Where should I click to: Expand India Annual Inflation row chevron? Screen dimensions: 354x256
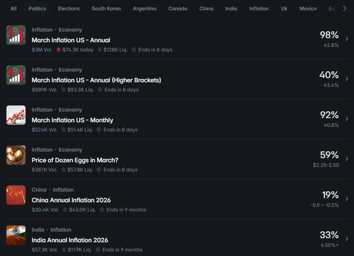(346, 239)
